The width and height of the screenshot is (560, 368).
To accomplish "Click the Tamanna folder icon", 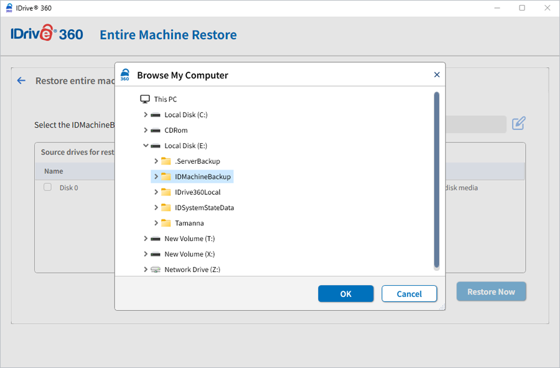I will pos(166,223).
